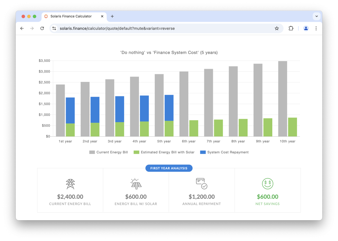Reload the calculator page
The height and width of the screenshot is (241, 338).
point(42,28)
